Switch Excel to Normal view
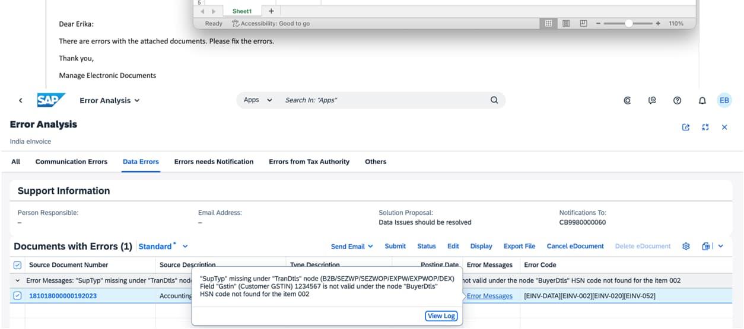 coord(548,23)
